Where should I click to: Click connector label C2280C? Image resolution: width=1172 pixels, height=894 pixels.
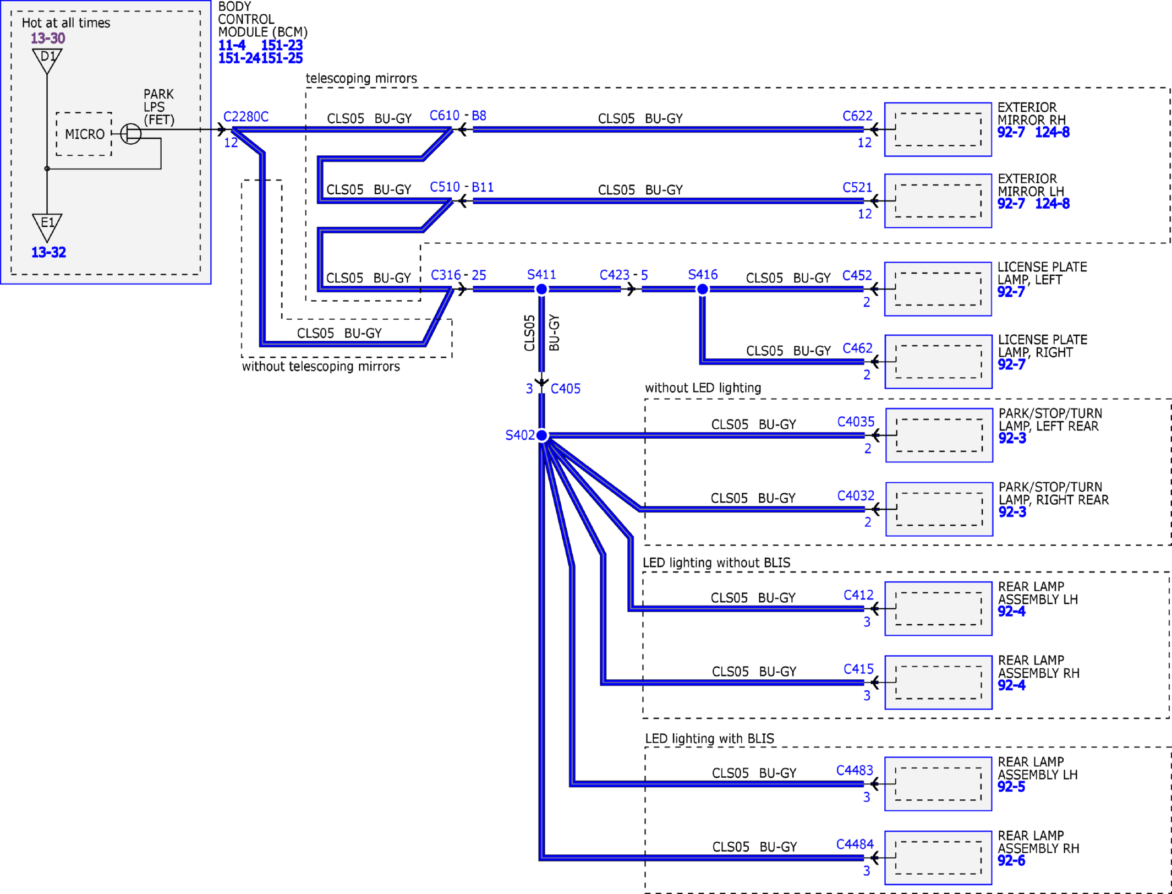point(246,117)
